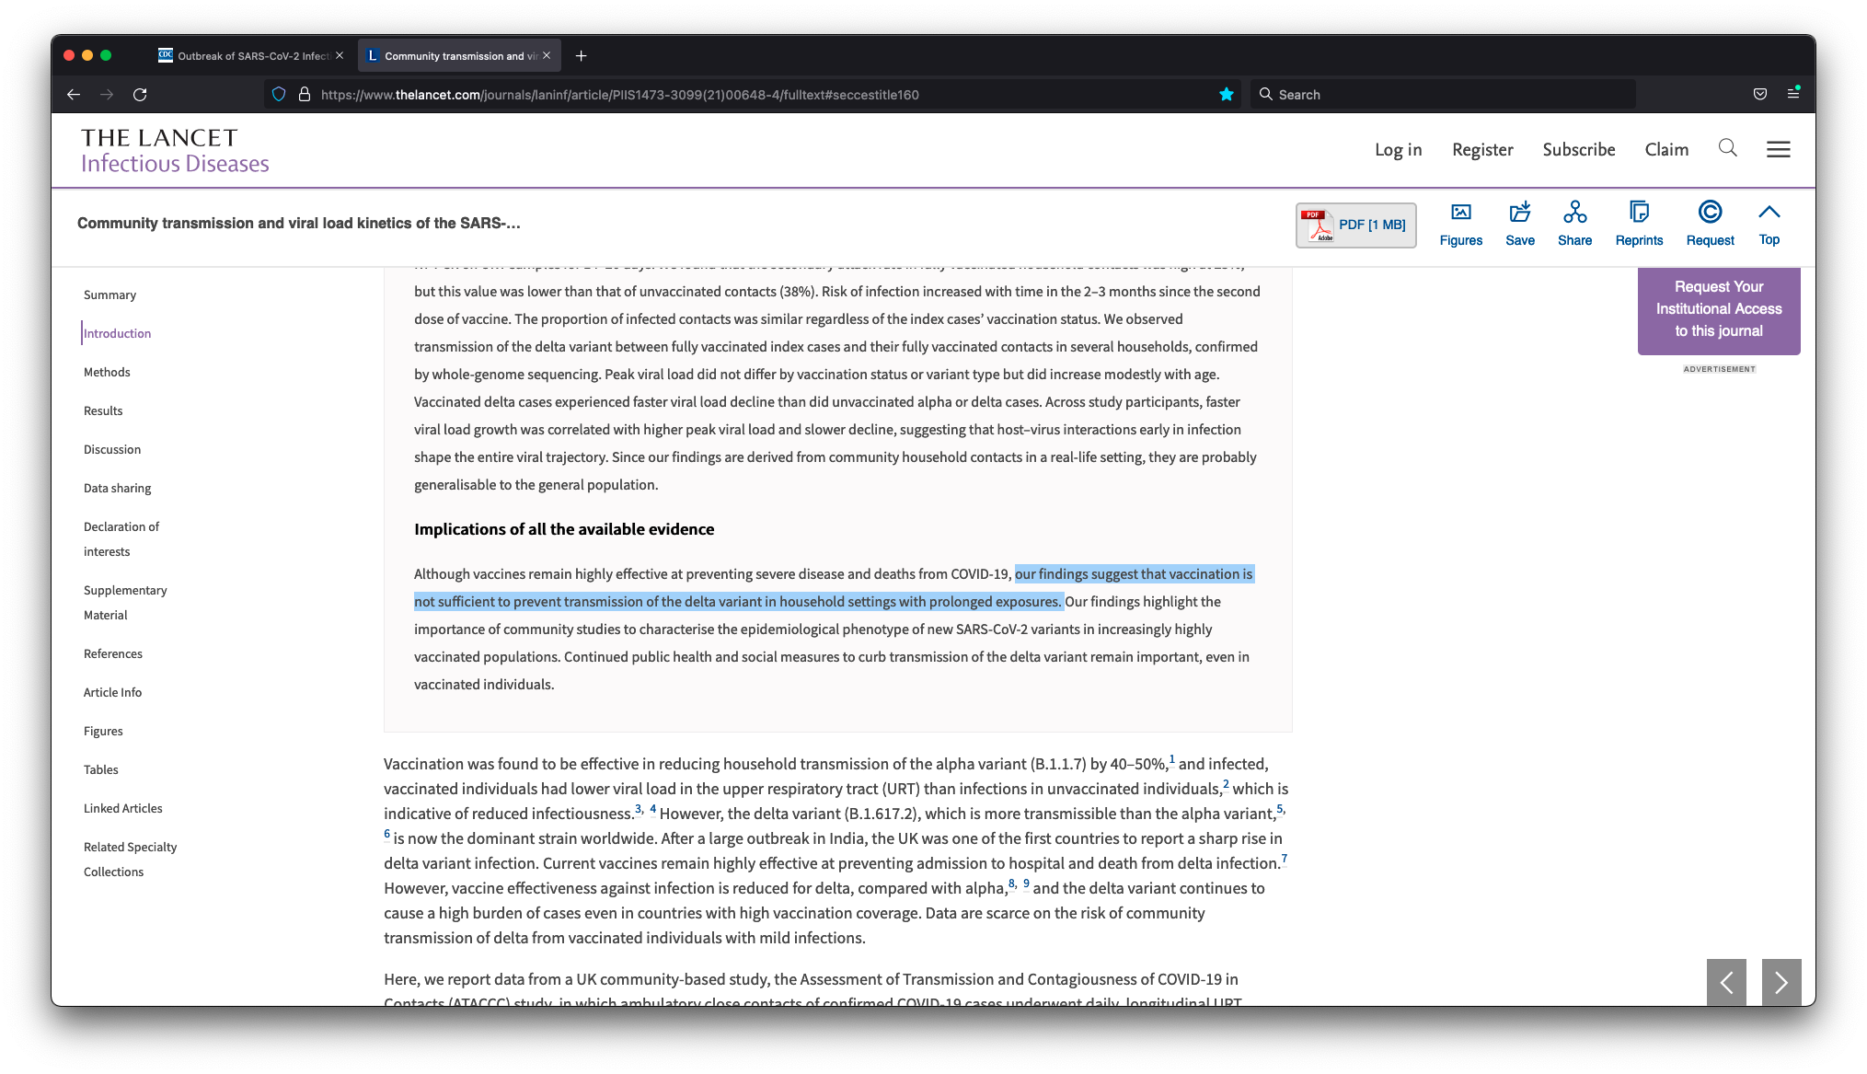The height and width of the screenshot is (1074, 1867).
Task: Jump to the Discussion section in sidebar
Action: tap(112, 449)
